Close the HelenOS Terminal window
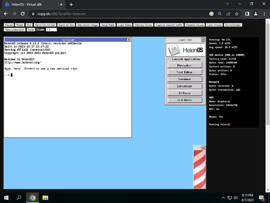The image size is (270, 203). [129, 40]
